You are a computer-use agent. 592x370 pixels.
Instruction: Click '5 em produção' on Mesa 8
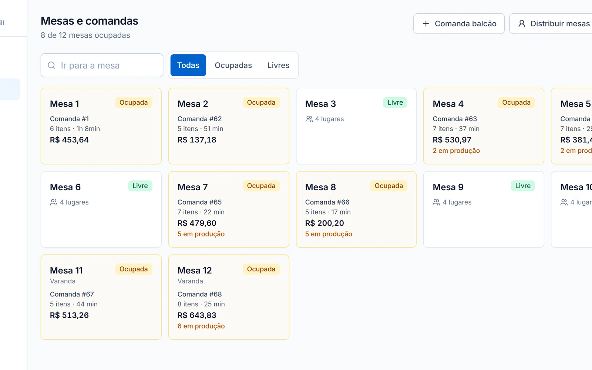(329, 234)
